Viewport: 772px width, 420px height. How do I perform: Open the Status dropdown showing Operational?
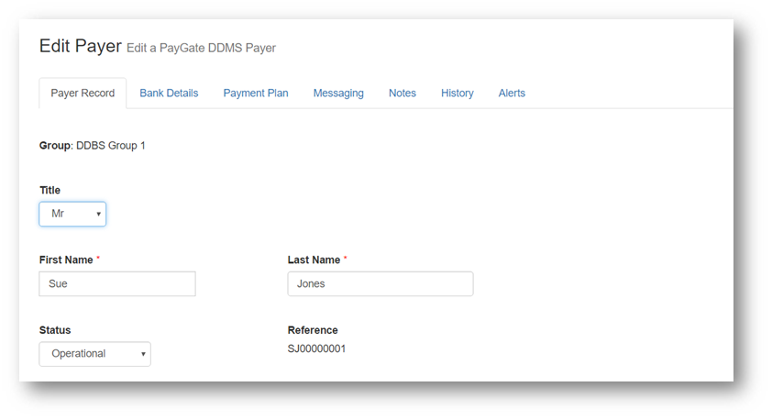click(x=94, y=354)
